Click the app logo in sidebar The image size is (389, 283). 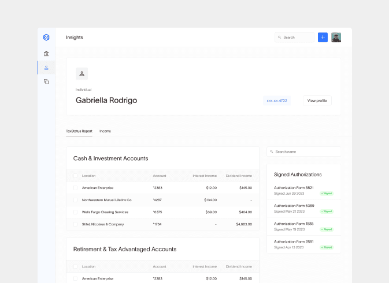pos(46,37)
